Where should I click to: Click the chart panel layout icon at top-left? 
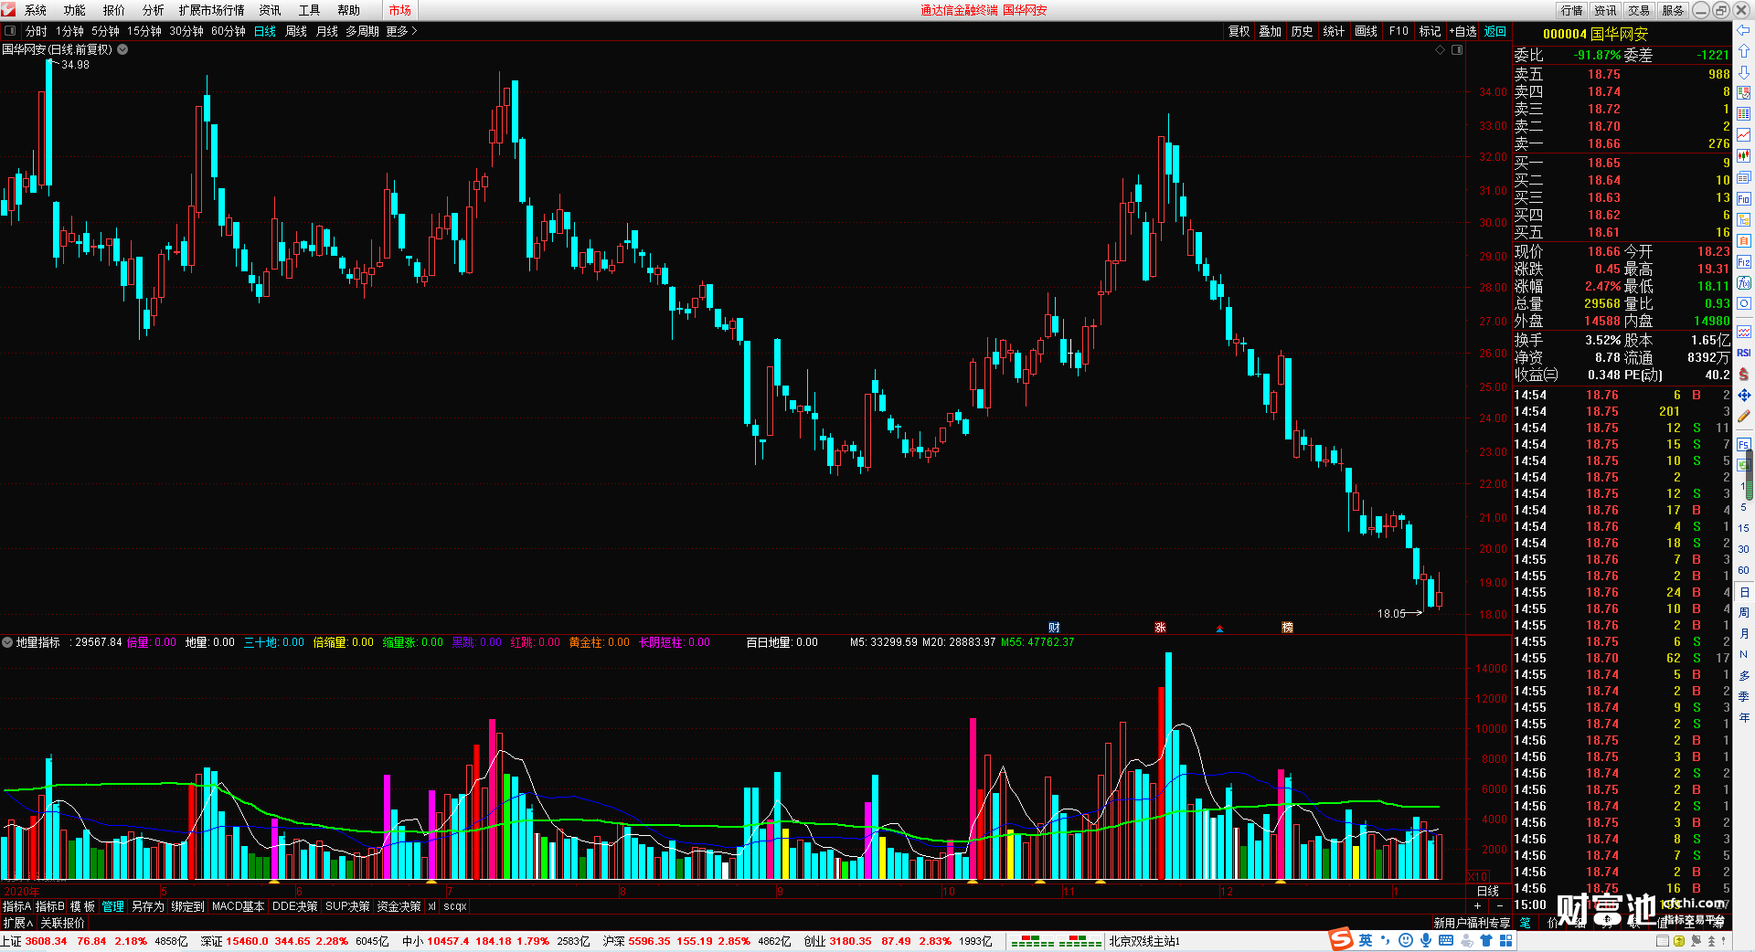(x=10, y=31)
